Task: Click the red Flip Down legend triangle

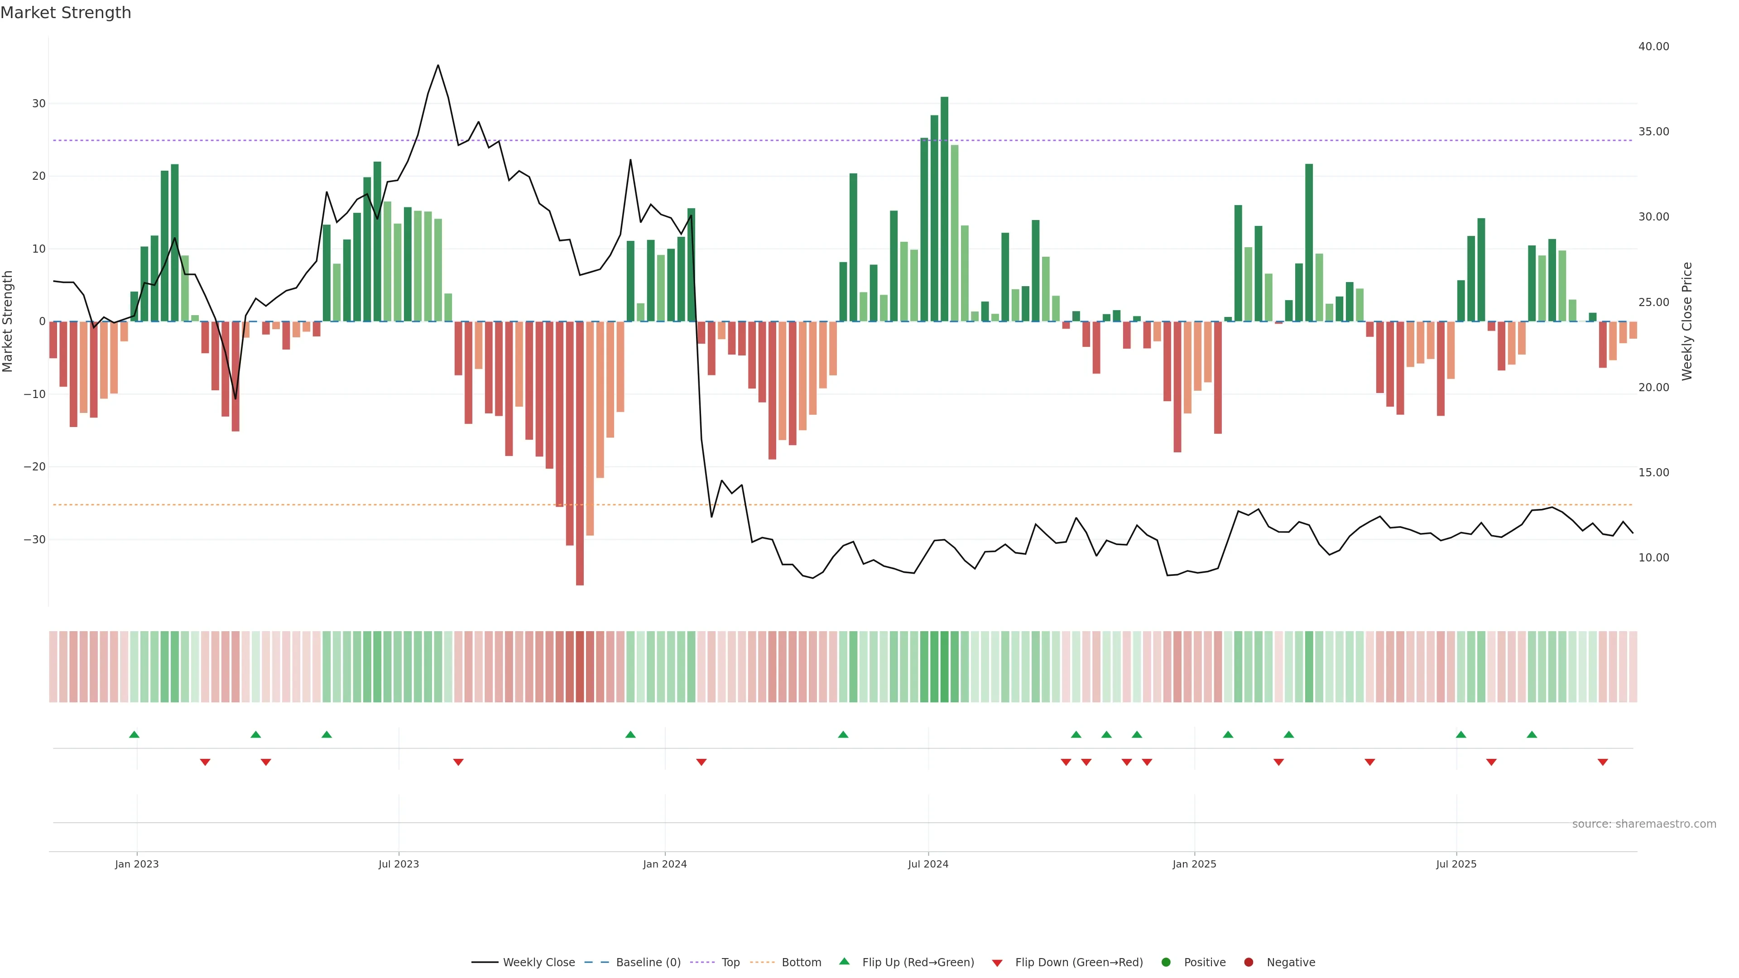Action: coord(997,963)
